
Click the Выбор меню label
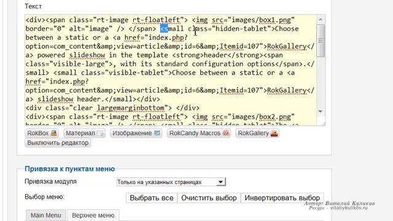(x=45, y=197)
